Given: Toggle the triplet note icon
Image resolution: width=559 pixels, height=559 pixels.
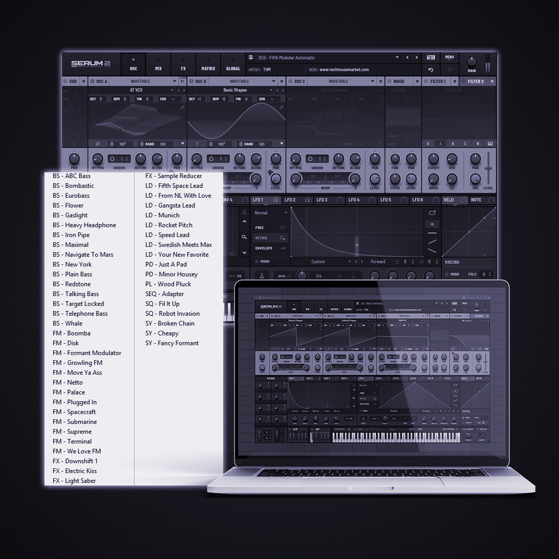Looking at the screenshot, I should point(340,276).
